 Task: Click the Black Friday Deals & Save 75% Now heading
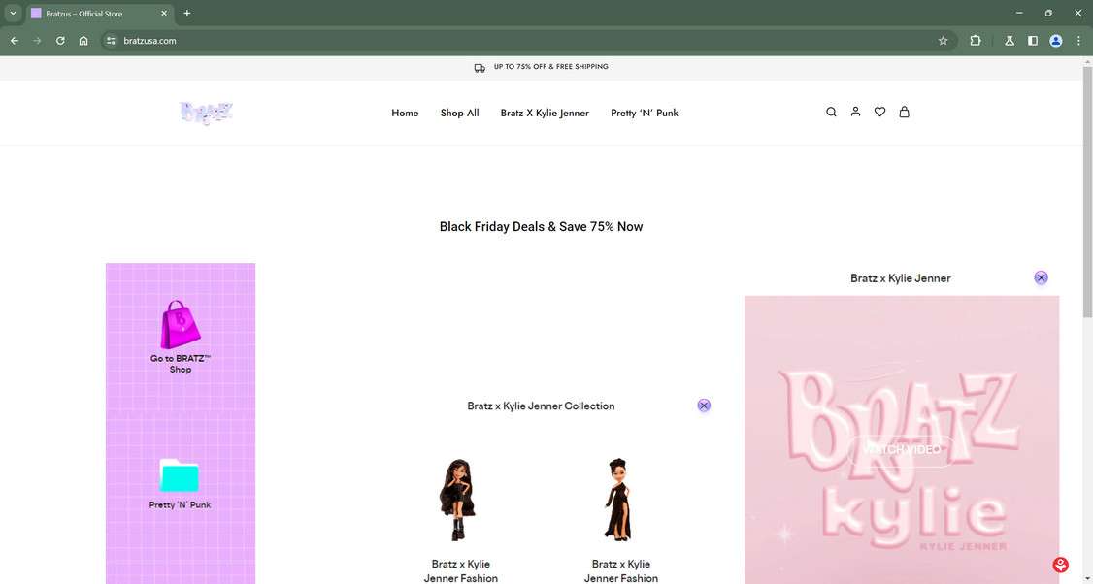pyautogui.click(x=541, y=226)
